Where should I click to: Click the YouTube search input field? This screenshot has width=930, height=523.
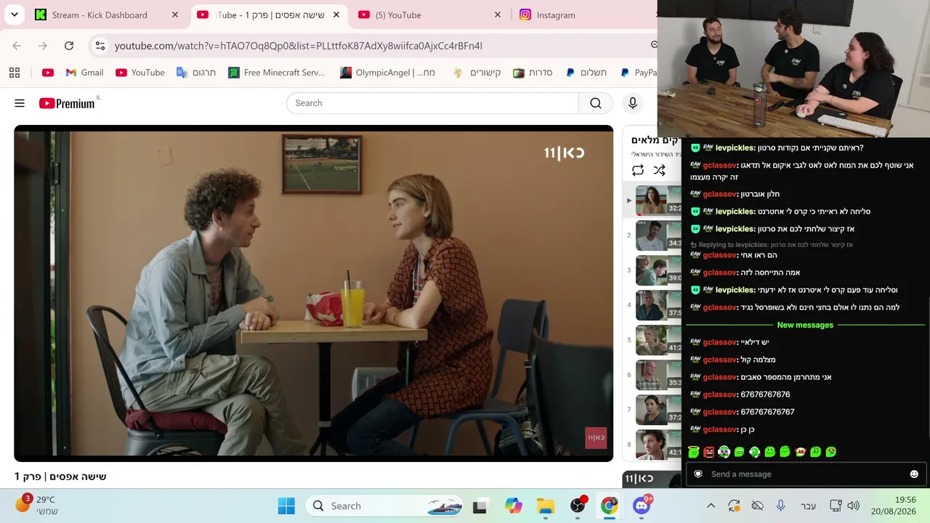[432, 103]
